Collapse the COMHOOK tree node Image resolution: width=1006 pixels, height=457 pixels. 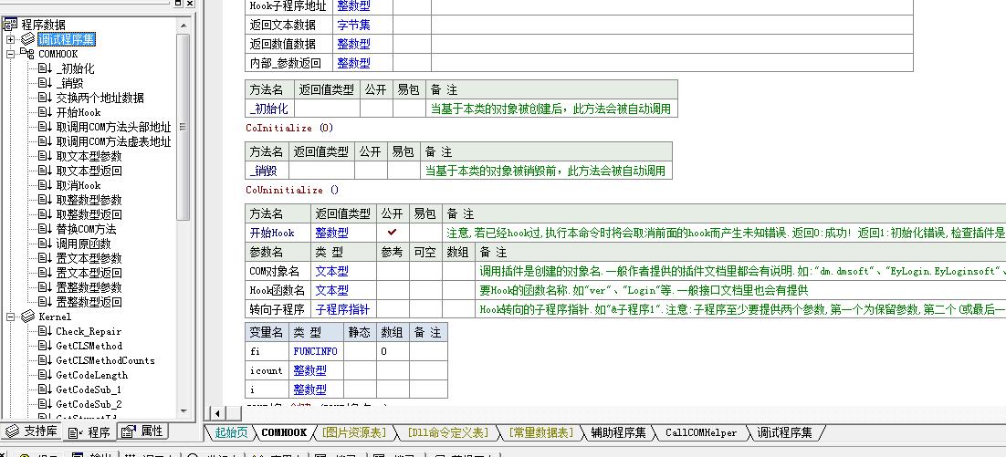tap(10, 55)
